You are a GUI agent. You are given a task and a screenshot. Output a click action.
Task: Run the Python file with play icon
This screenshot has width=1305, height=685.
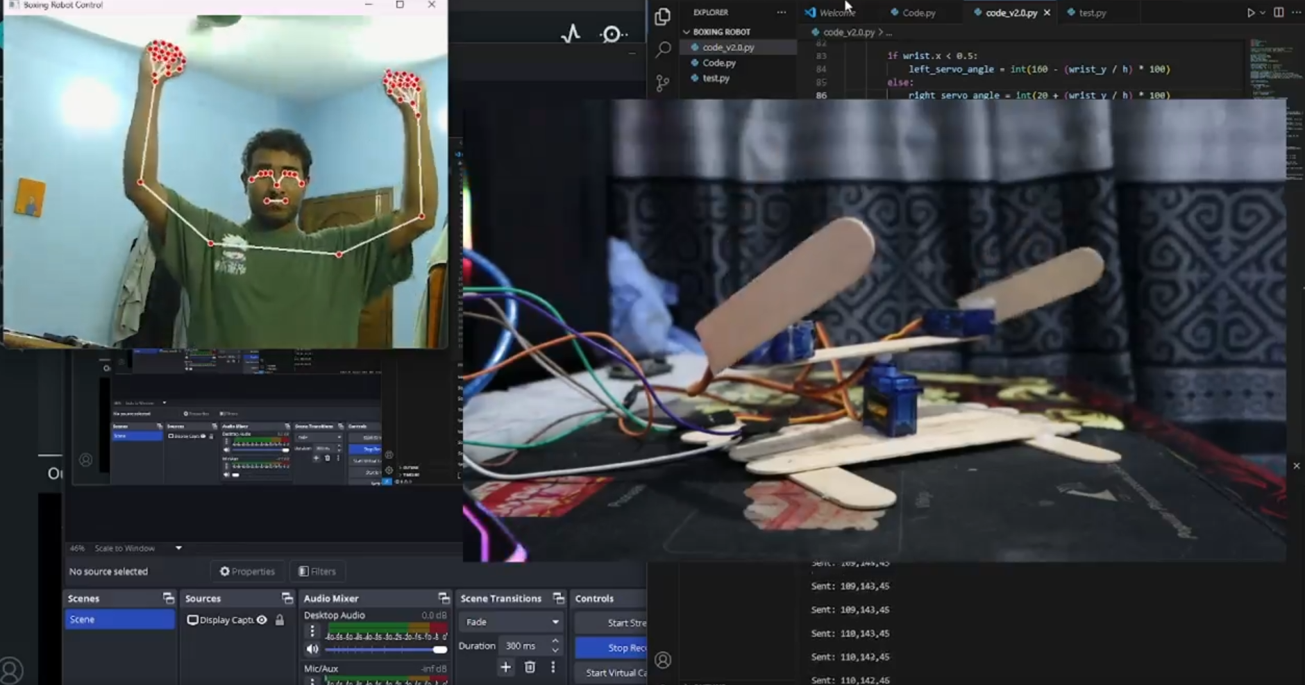click(1250, 12)
